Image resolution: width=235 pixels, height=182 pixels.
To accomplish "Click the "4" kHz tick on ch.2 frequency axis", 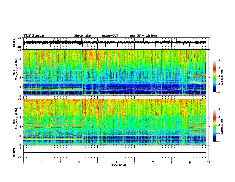I will (x=21, y=127).
